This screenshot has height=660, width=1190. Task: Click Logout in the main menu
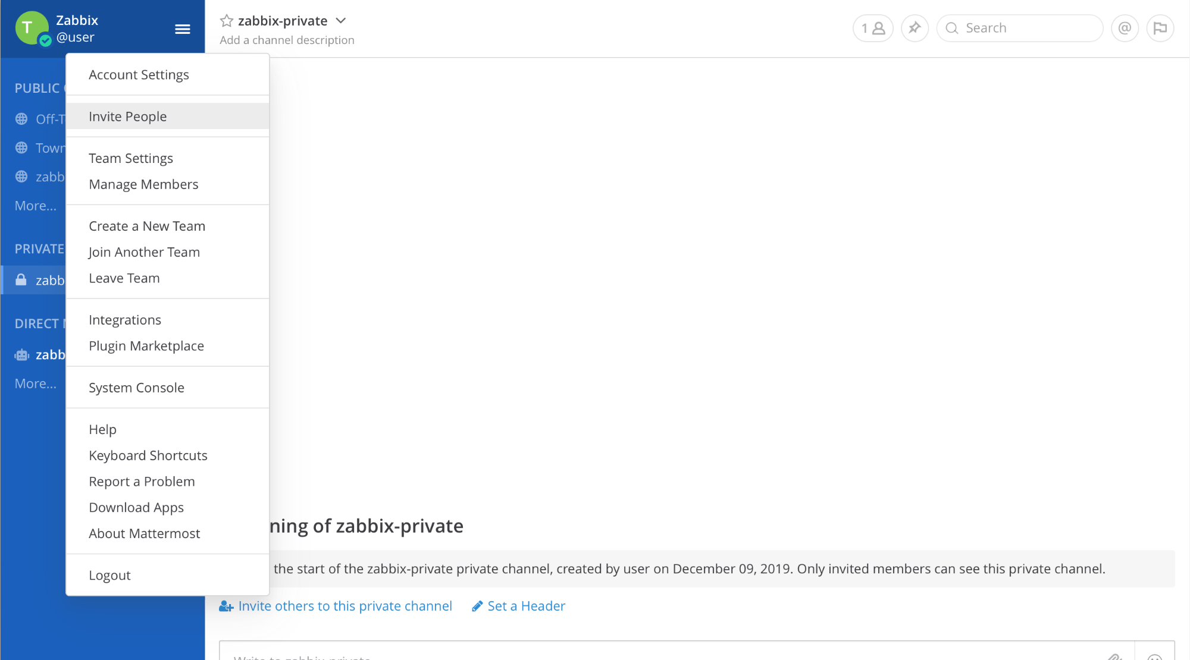109,576
